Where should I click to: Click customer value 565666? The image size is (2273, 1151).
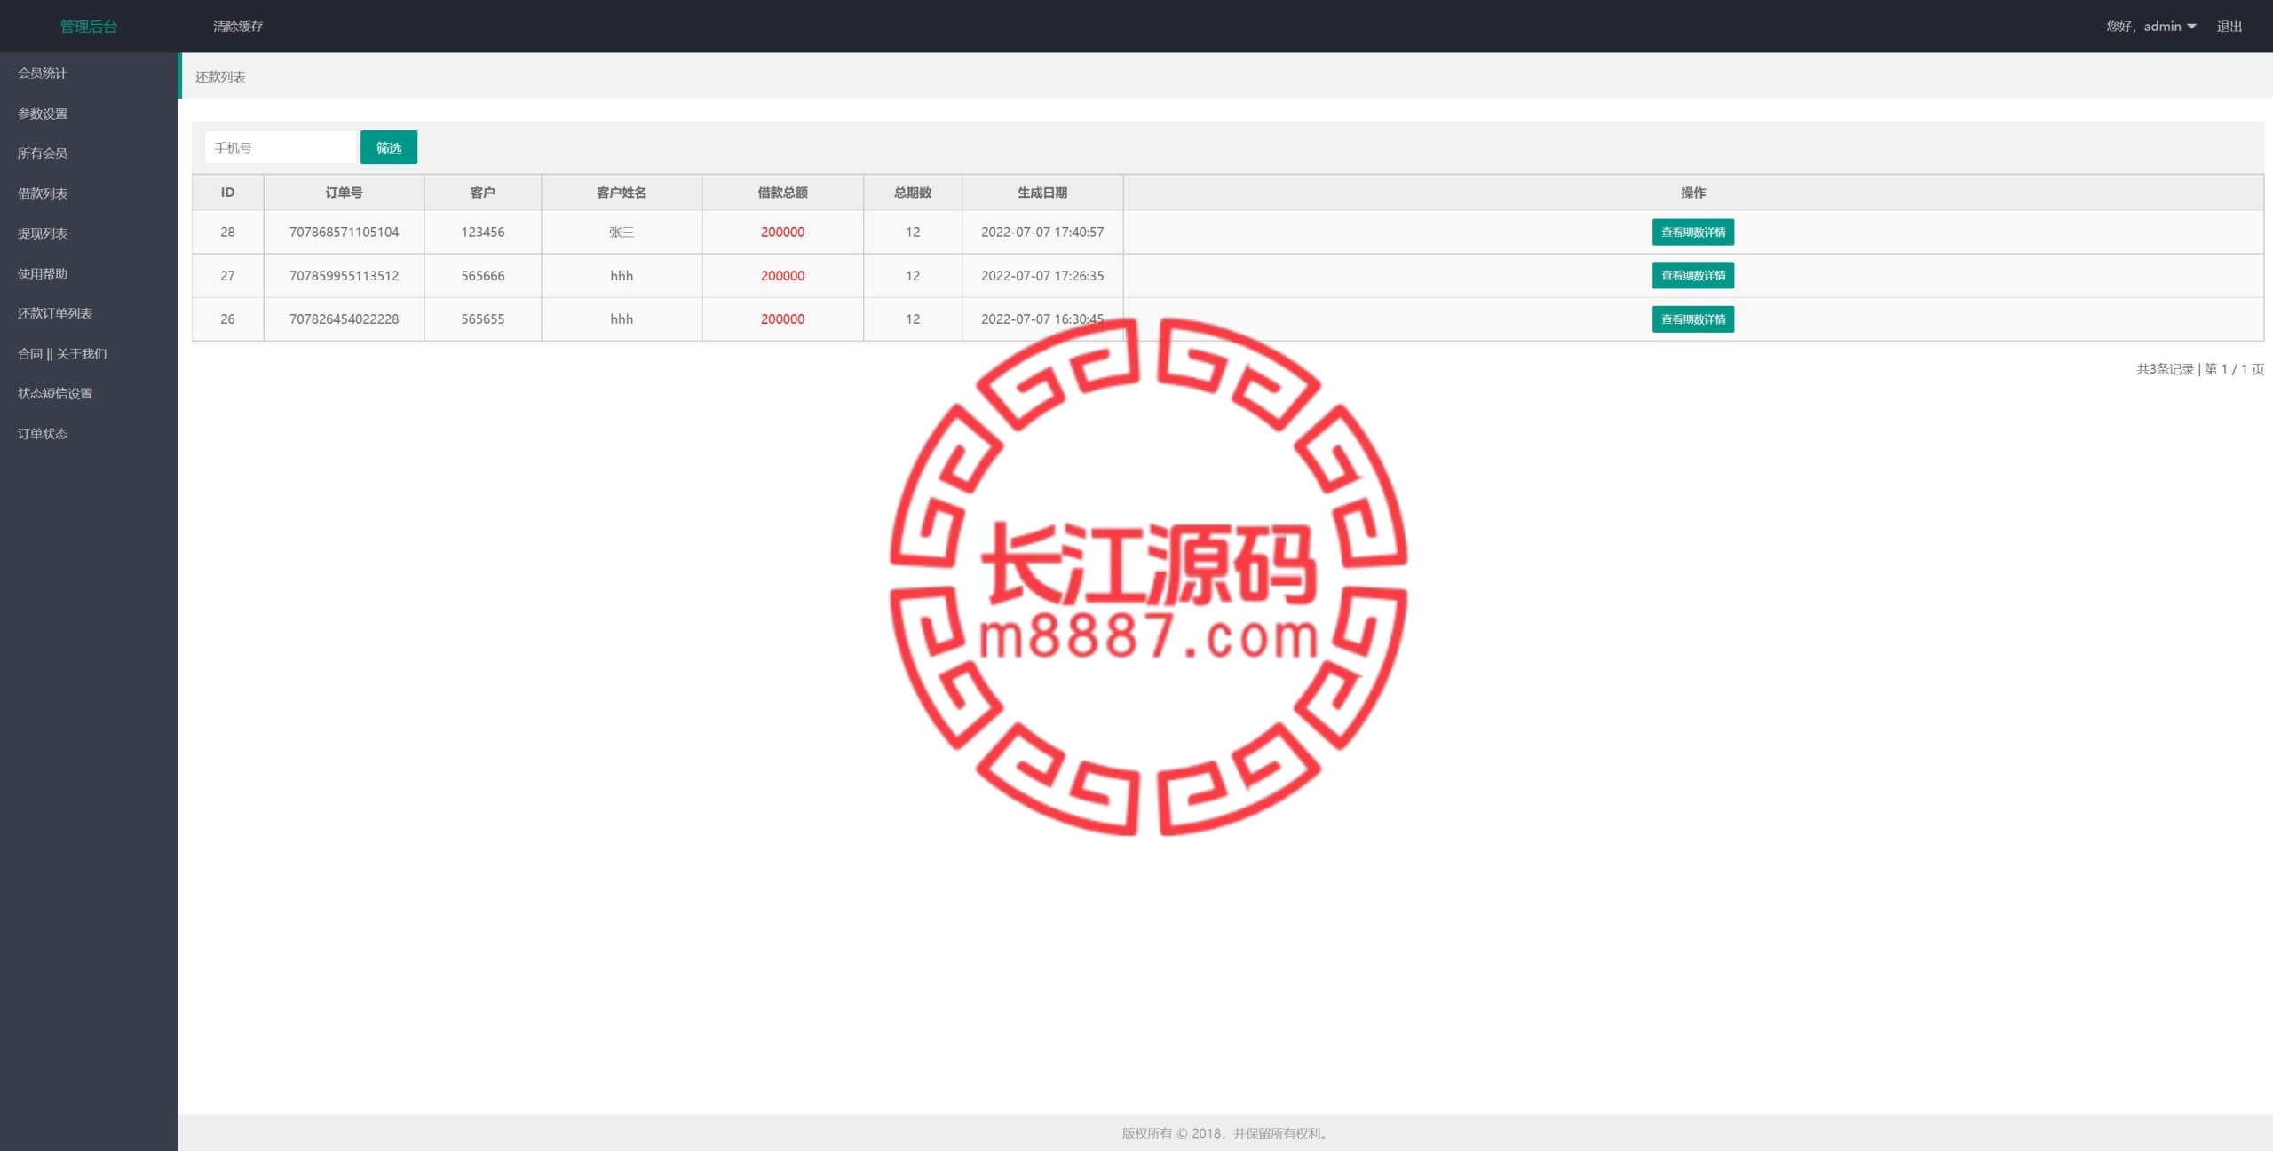[483, 276]
